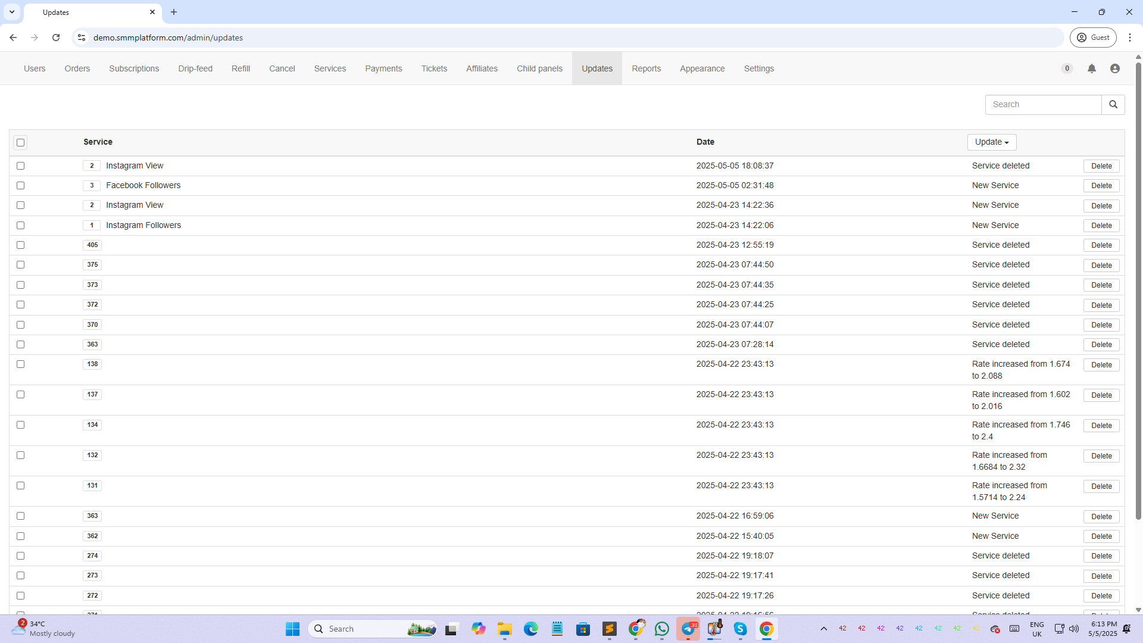Focus the updates Search input field

1043,104
